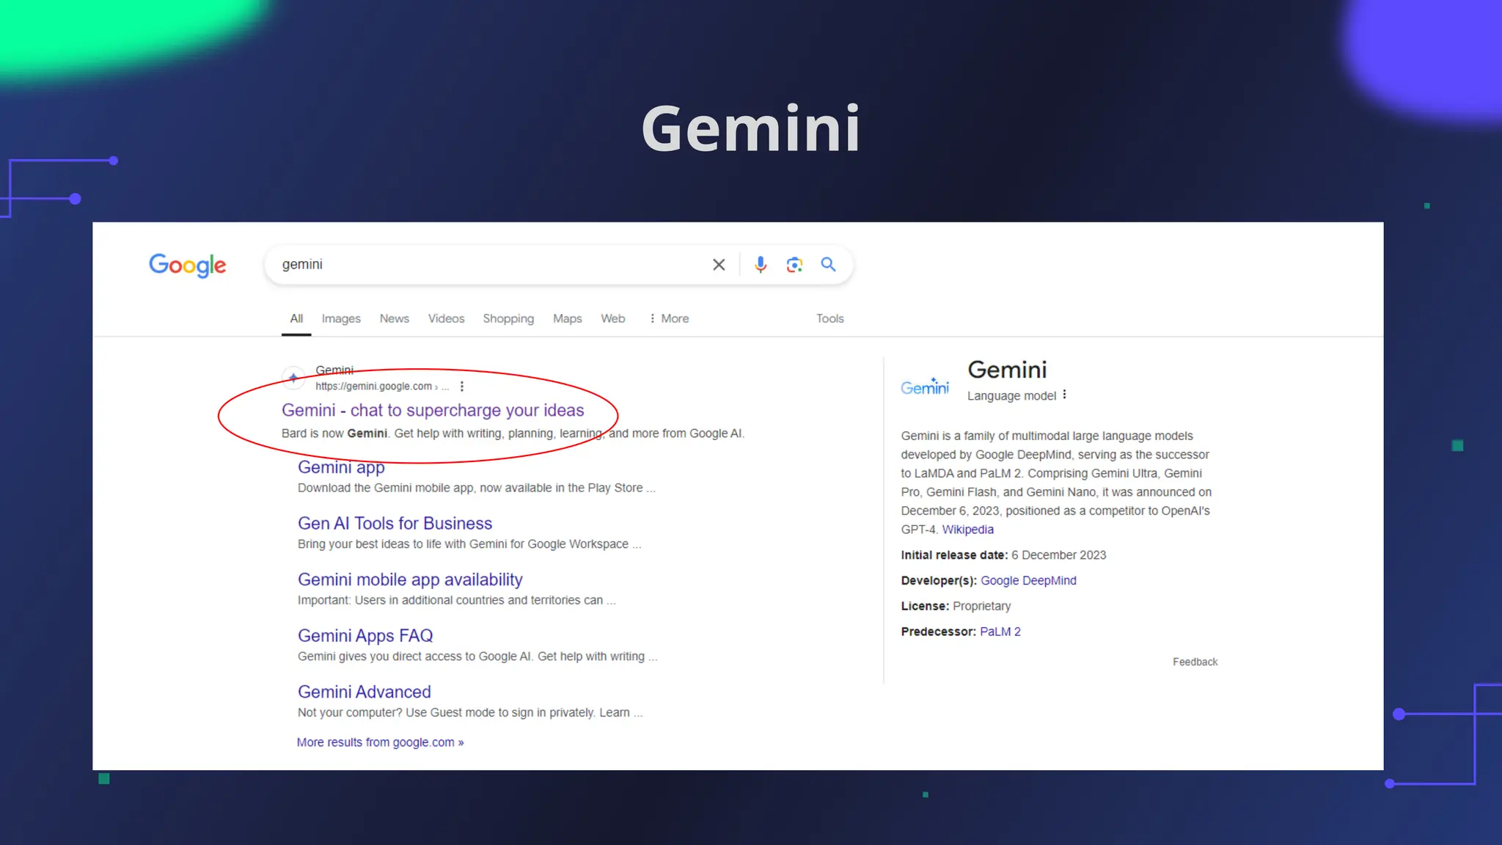Go to the Maps tab
1502x845 pixels.
click(x=567, y=318)
